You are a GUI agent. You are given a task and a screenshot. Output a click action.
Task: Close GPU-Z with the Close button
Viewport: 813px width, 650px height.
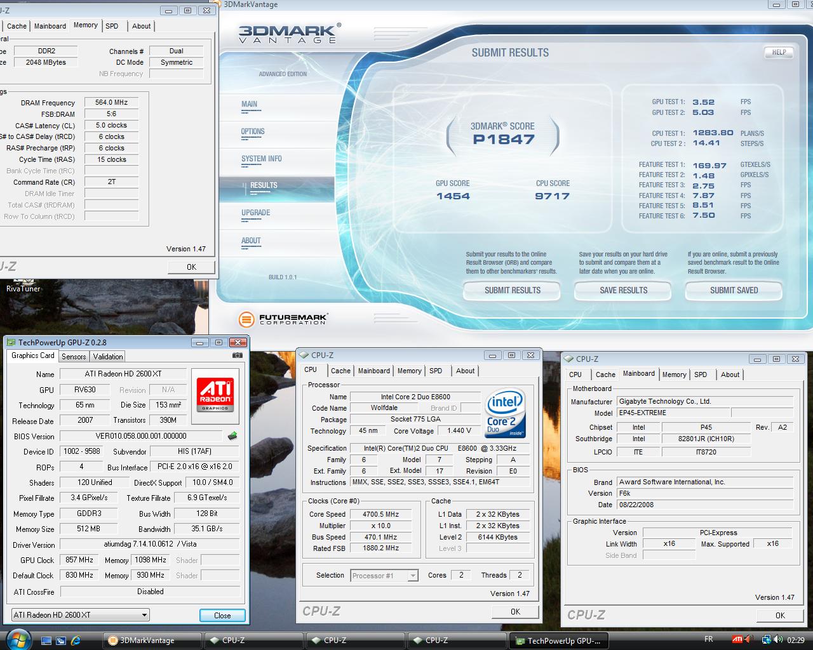pos(222,615)
